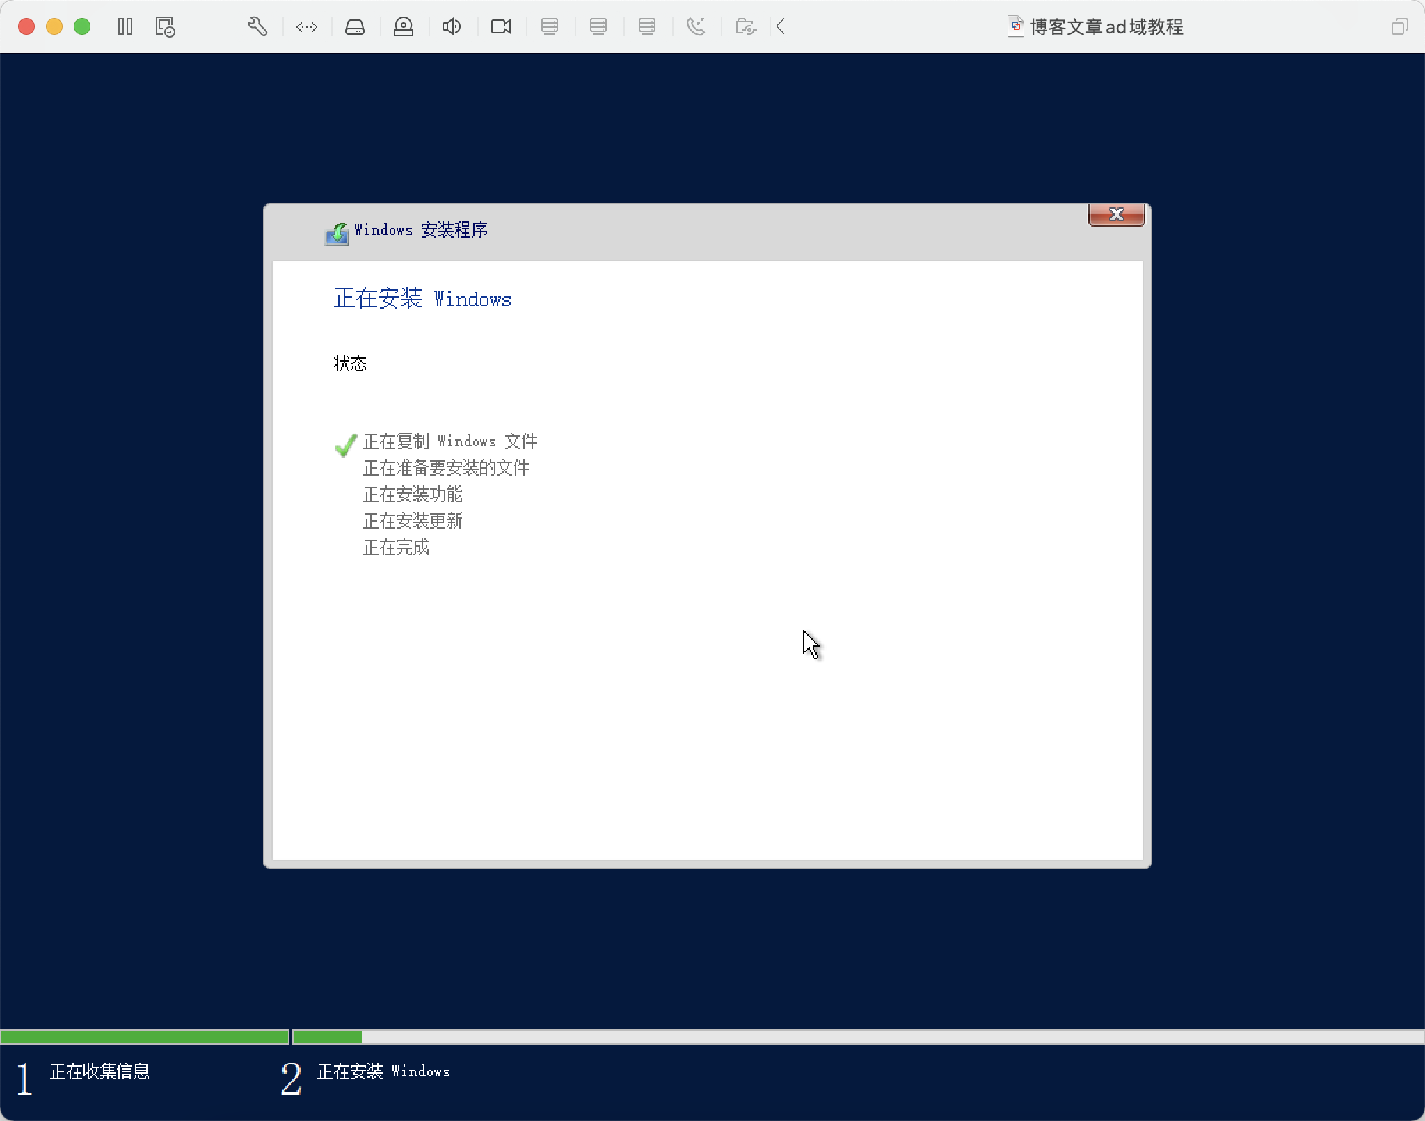The height and width of the screenshot is (1121, 1425).
Task: Click the third grayed-out USB device icon
Action: [x=647, y=27]
